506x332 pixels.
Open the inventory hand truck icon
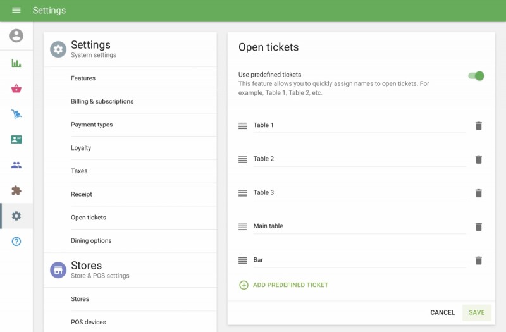pos(16,114)
